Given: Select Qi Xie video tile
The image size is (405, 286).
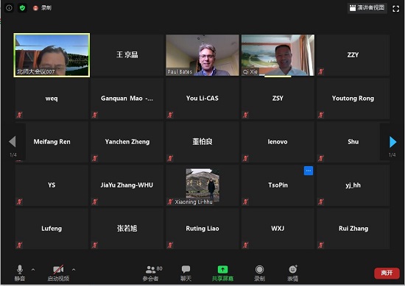Looking at the screenshot, I should (x=278, y=55).
